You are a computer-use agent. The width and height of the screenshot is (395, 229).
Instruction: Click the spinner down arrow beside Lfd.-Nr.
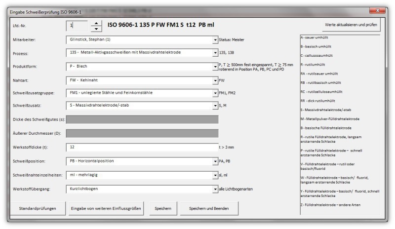pyautogui.click(x=97, y=29)
